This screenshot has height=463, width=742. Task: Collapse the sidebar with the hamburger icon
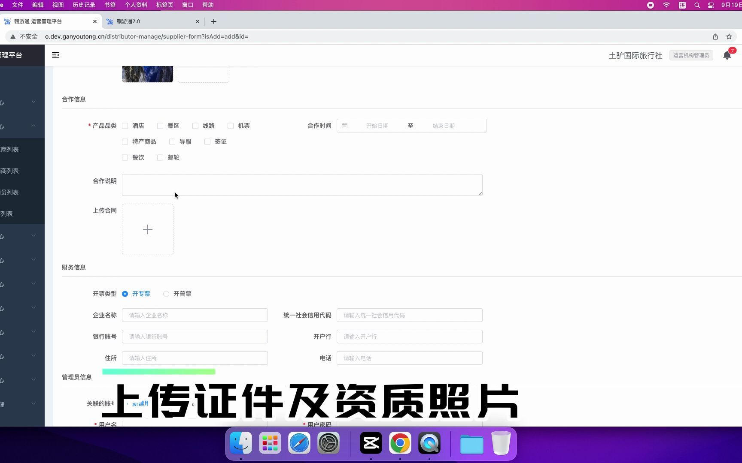(x=55, y=55)
